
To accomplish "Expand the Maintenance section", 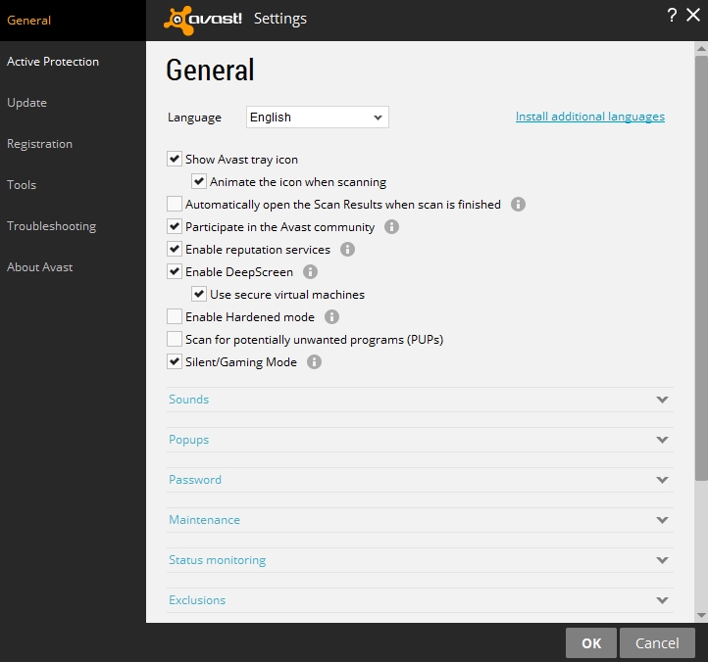I will 420,520.
